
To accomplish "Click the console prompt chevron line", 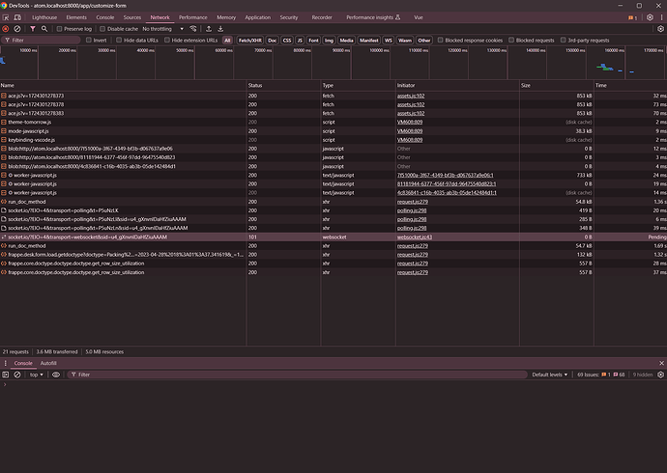I will (333, 385).
